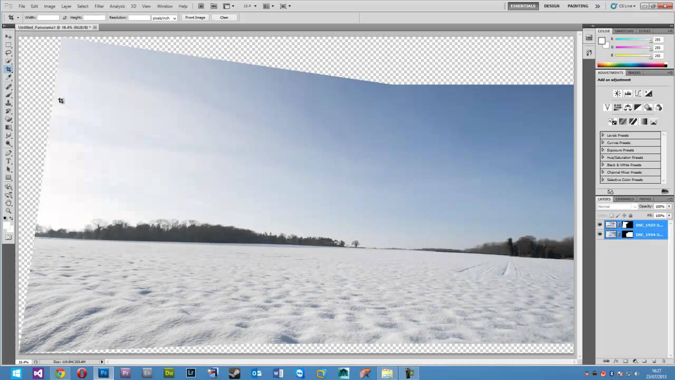Open the Image menu
The image size is (675, 380).
tap(50, 6)
